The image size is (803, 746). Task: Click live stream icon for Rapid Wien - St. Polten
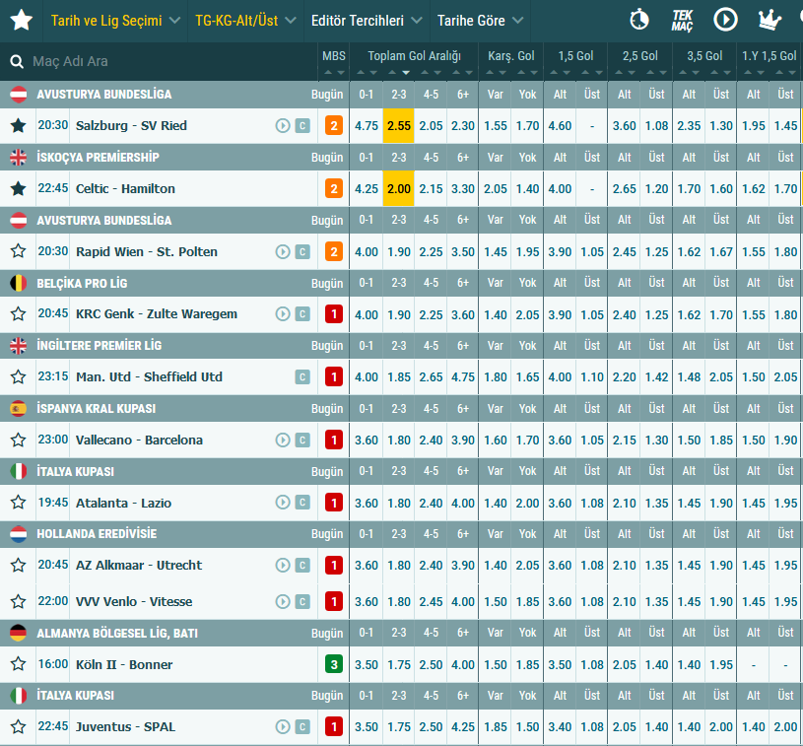pos(283,251)
